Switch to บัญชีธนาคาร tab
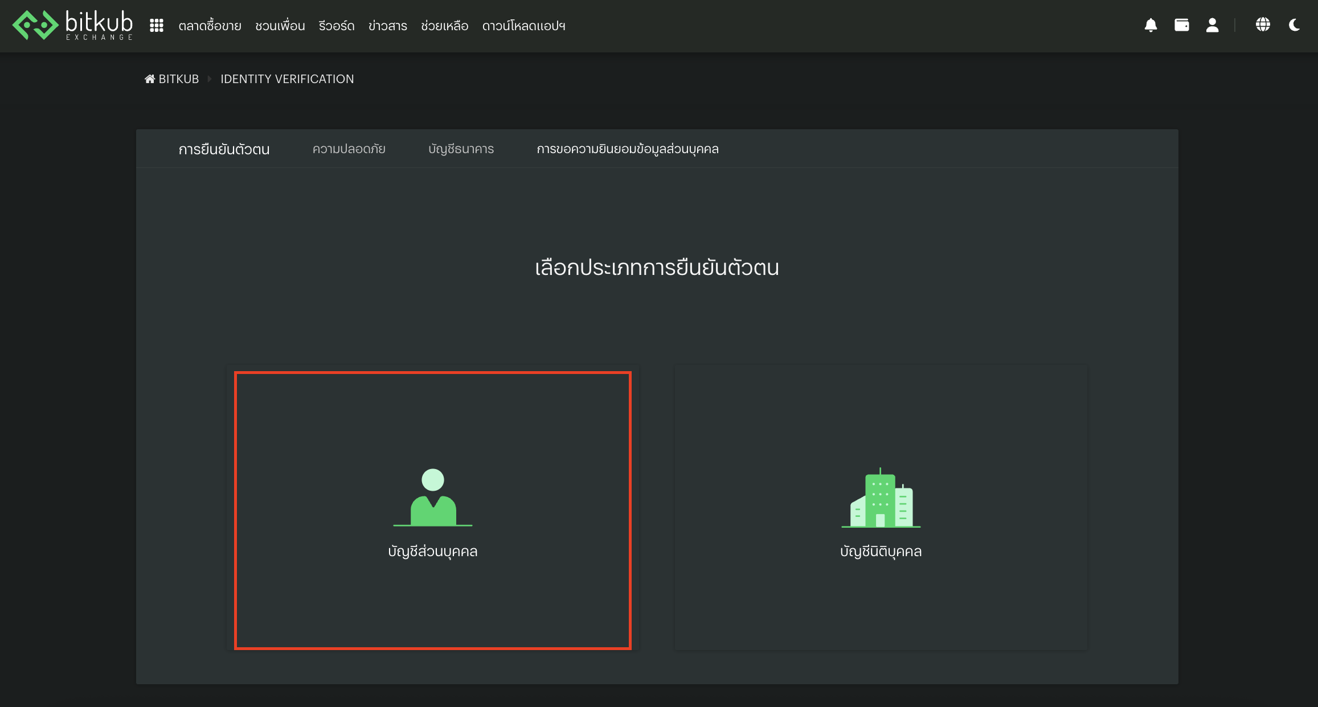Screen dimensions: 1318x707 click(461, 149)
